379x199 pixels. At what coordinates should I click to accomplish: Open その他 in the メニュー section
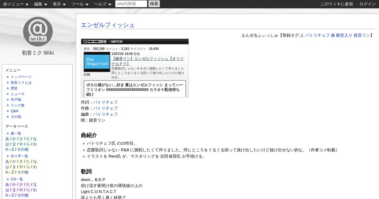pos(16,117)
